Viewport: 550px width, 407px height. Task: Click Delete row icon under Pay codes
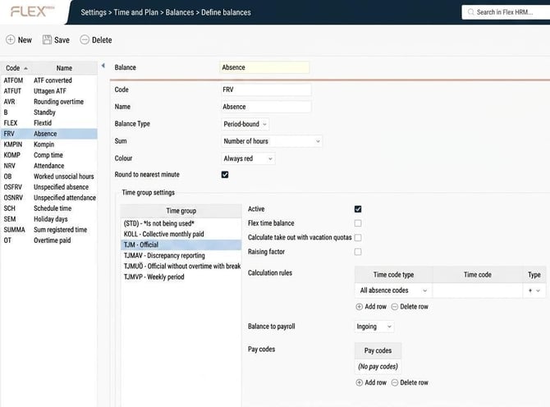395,382
